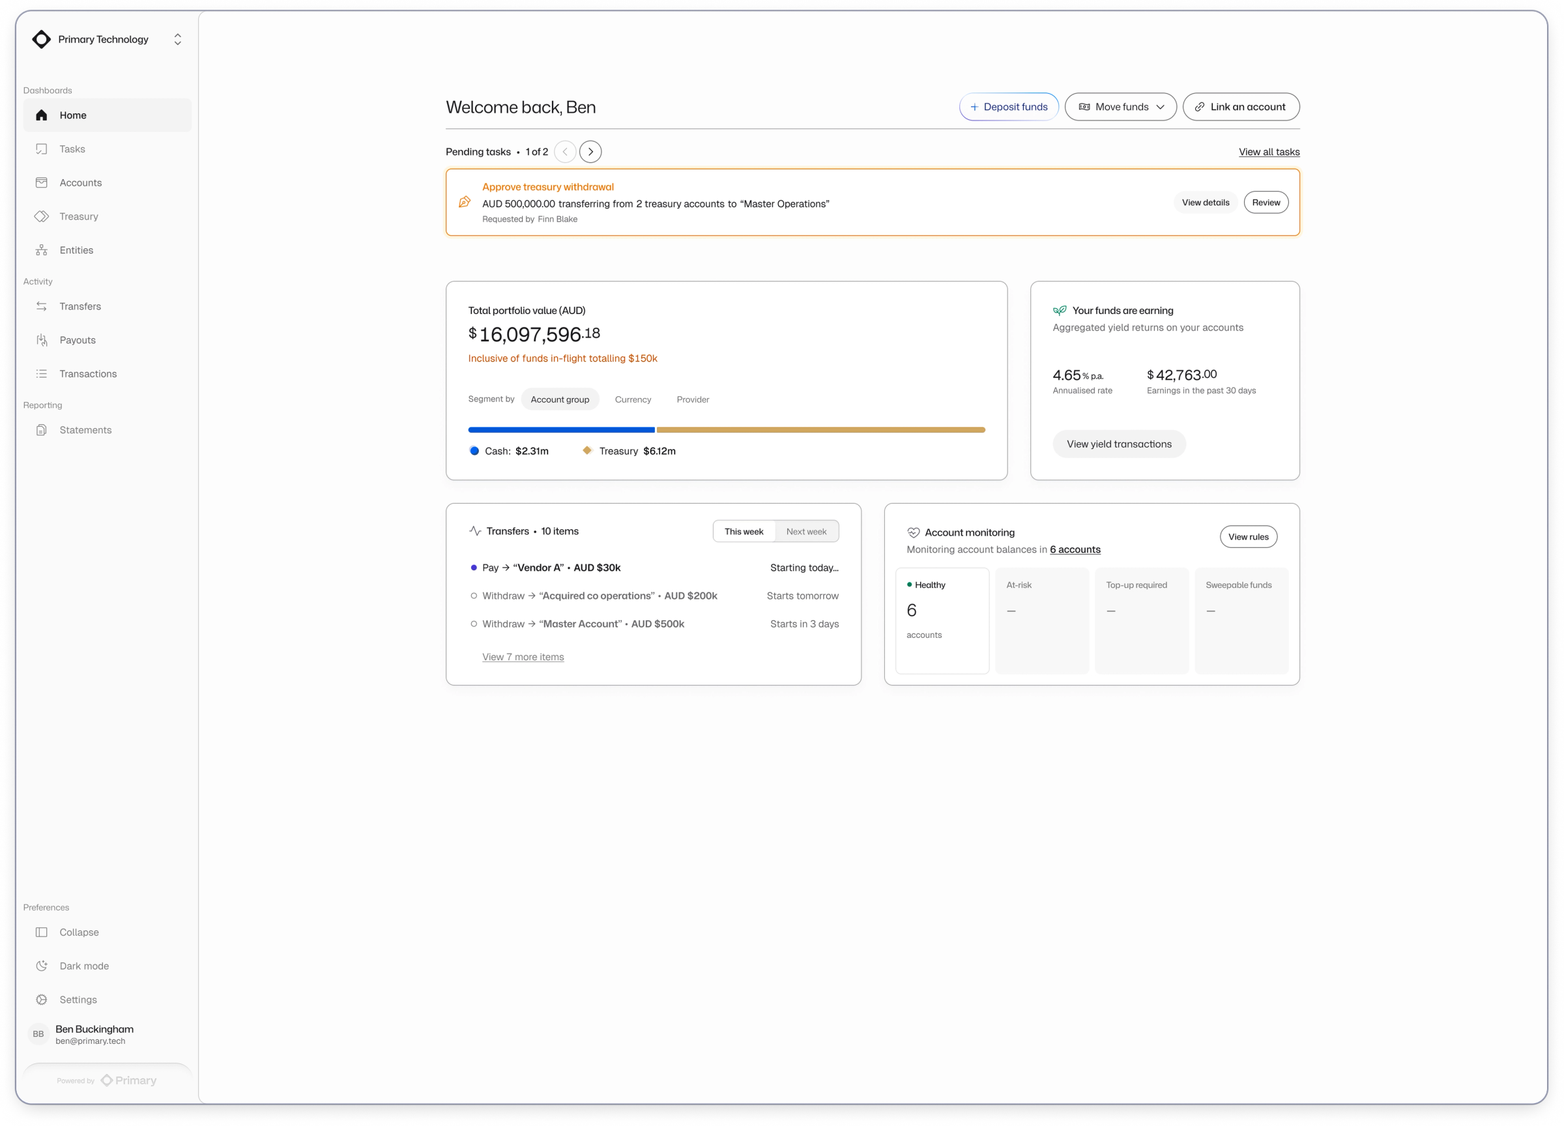Go to Entities using the hierarchy icon
Image resolution: width=1564 pixels, height=1126 pixels.
pos(41,250)
